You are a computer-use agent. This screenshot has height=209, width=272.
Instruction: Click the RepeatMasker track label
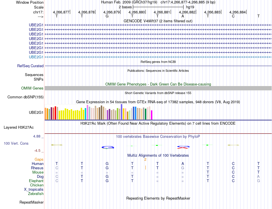click(x=31, y=202)
